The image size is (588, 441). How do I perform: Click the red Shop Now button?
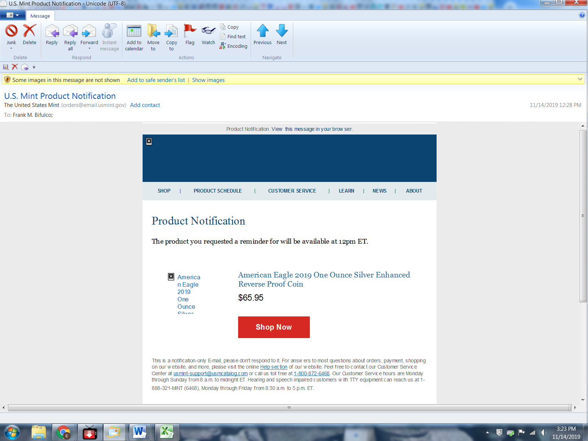coord(274,327)
